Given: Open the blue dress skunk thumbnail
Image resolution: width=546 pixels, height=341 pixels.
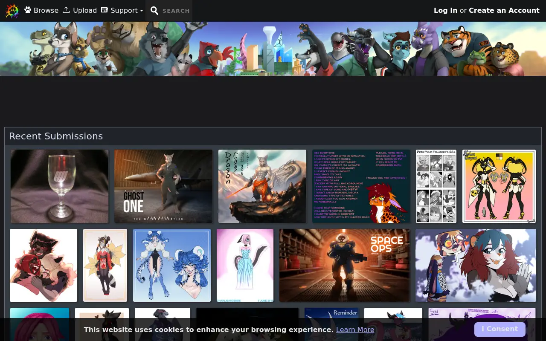Looking at the screenshot, I should click(245, 265).
